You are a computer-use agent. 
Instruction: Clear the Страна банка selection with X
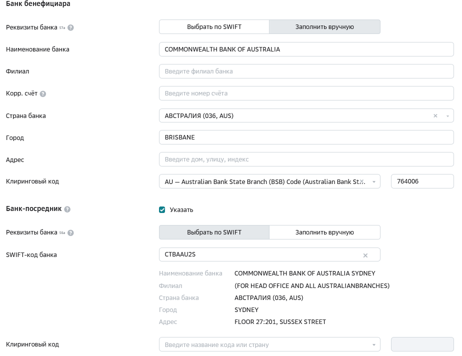(435, 115)
